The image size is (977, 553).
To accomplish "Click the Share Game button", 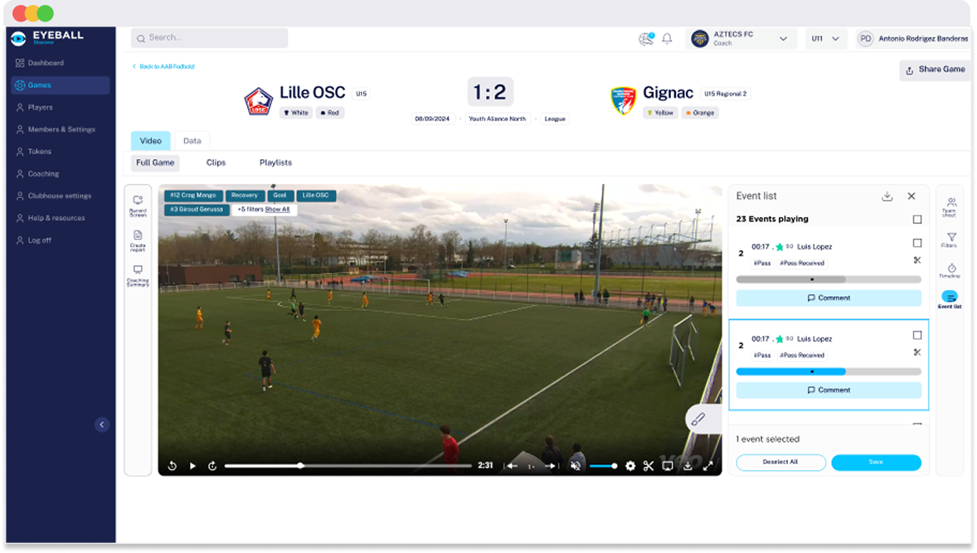I will click(x=935, y=70).
